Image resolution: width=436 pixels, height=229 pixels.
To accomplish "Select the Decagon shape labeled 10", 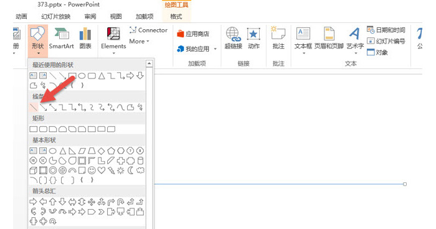I will (33, 161).
